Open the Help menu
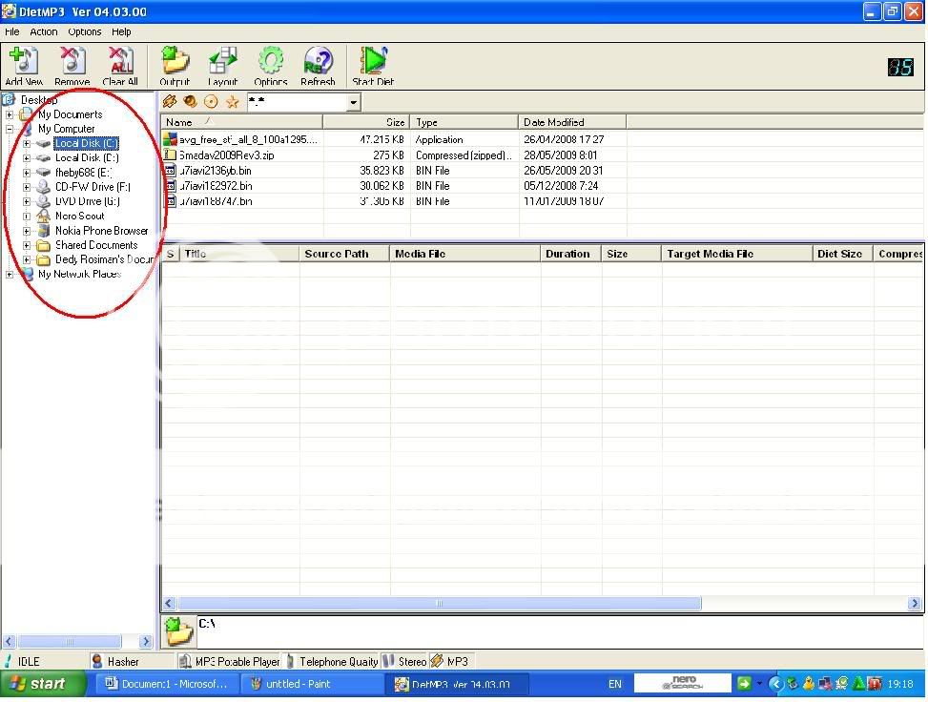The height and width of the screenshot is (702, 928). 121,31
